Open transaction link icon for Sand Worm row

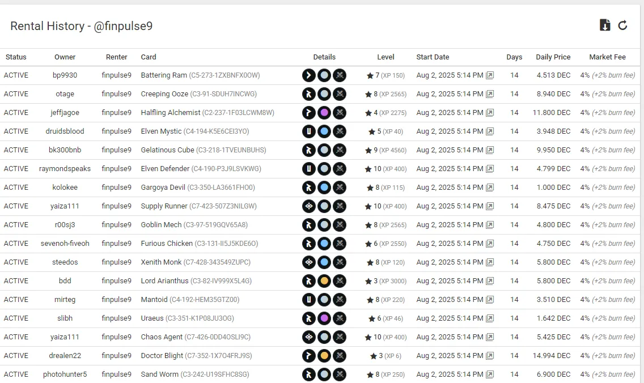pyautogui.click(x=490, y=375)
